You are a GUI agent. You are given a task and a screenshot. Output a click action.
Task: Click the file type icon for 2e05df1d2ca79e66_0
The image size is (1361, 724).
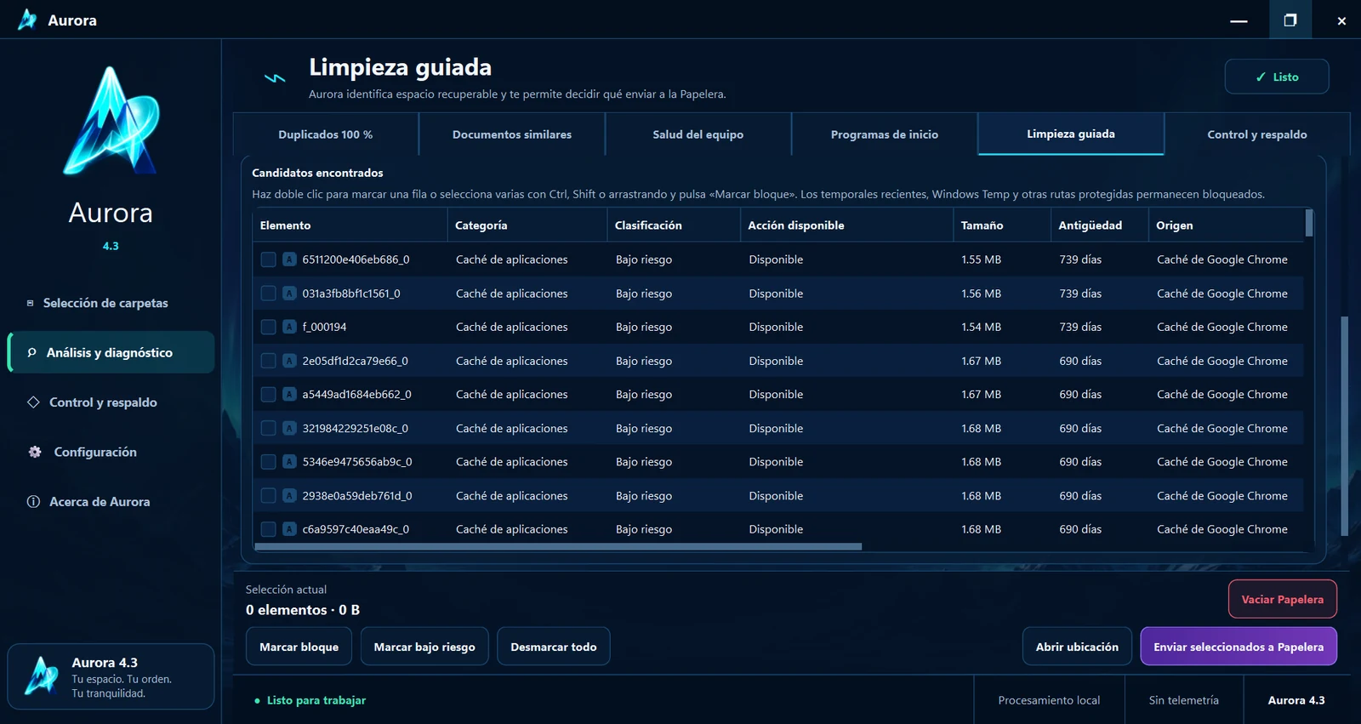(289, 361)
